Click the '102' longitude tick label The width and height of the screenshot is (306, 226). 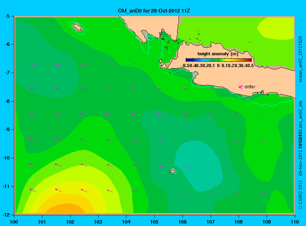(70, 222)
